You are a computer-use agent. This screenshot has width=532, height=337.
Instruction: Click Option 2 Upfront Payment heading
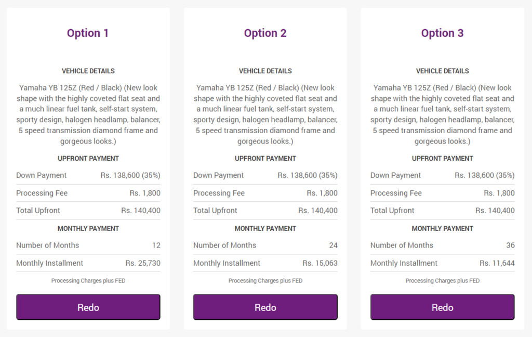pos(265,159)
